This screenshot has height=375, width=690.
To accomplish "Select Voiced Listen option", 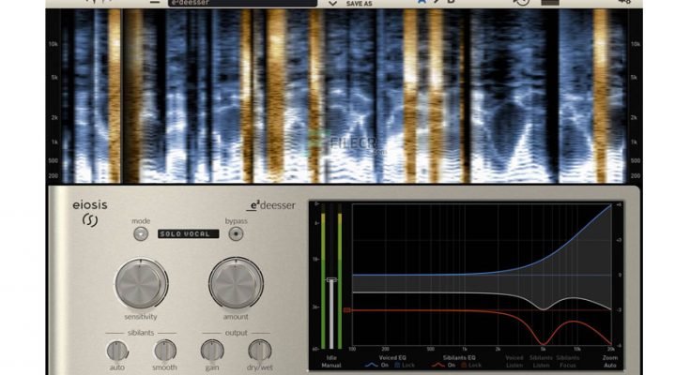I will [x=514, y=361].
